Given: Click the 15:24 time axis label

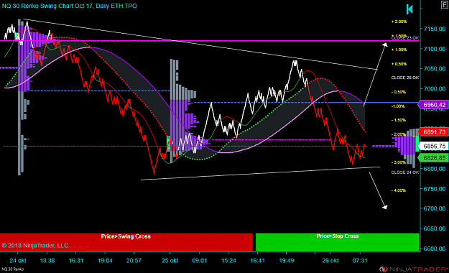Looking at the screenshot, I should pyautogui.click(x=228, y=261).
